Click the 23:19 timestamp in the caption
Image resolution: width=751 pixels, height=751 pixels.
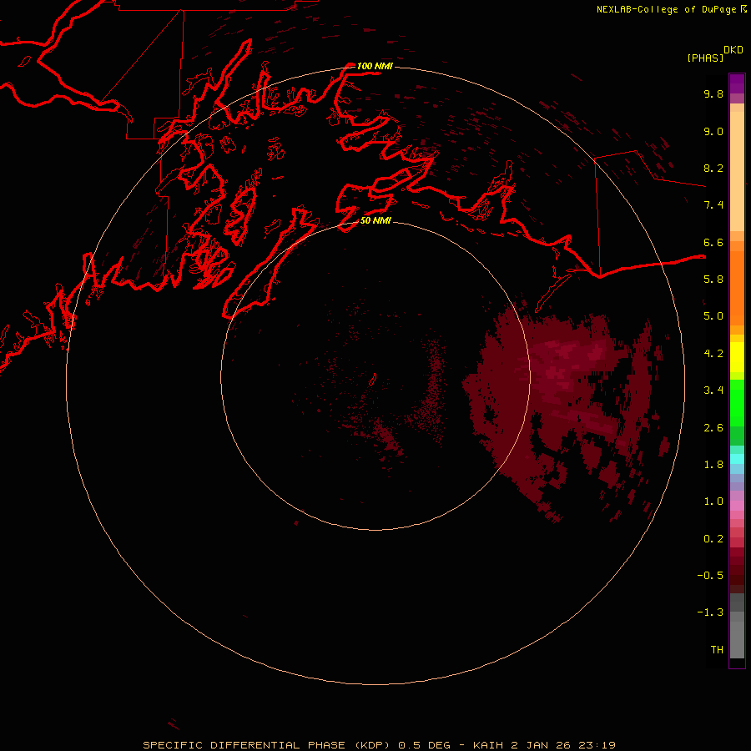click(x=599, y=745)
